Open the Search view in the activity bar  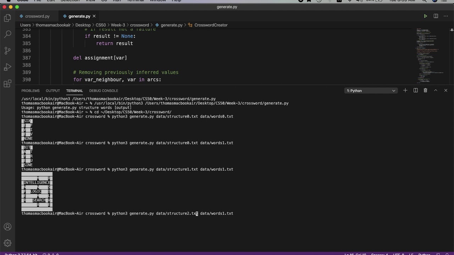pos(7,34)
